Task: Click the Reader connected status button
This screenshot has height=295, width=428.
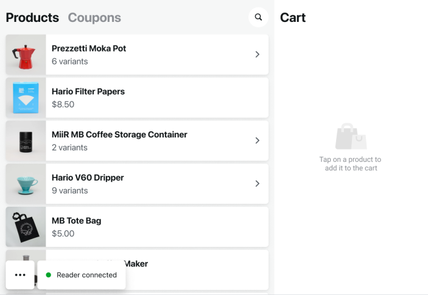Action: (82, 275)
